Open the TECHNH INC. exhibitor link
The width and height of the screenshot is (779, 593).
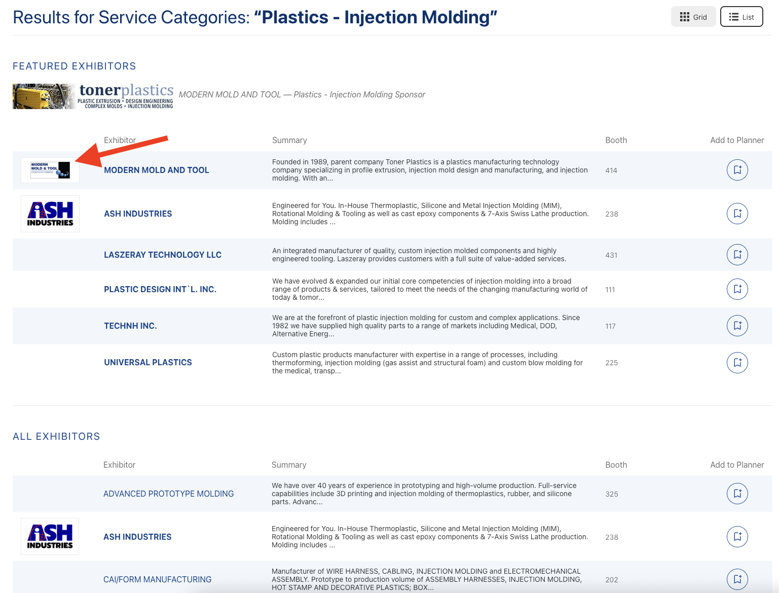(x=130, y=326)
